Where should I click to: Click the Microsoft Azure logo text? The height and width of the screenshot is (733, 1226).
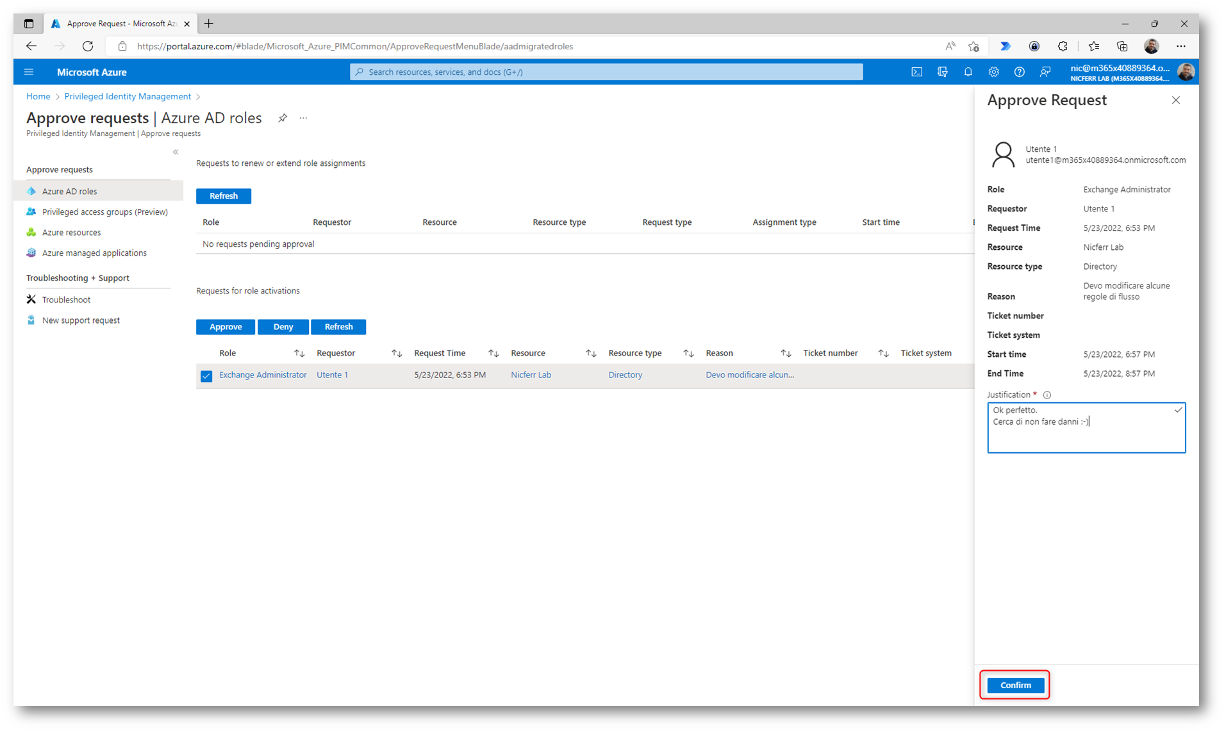(x=92, y=72)
